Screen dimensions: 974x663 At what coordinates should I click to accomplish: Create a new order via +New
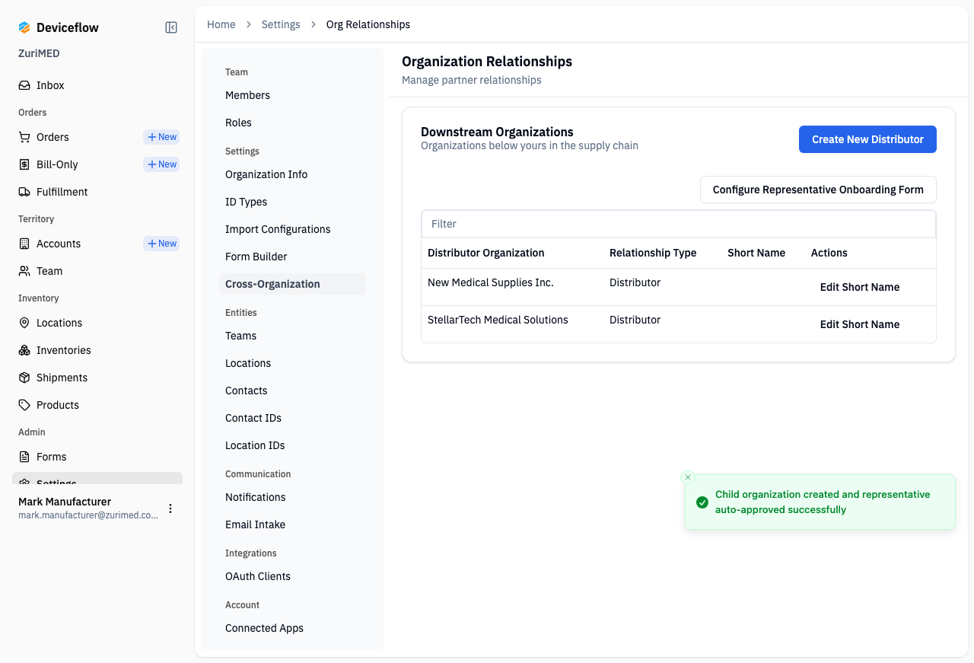click(x=161, y=137)
